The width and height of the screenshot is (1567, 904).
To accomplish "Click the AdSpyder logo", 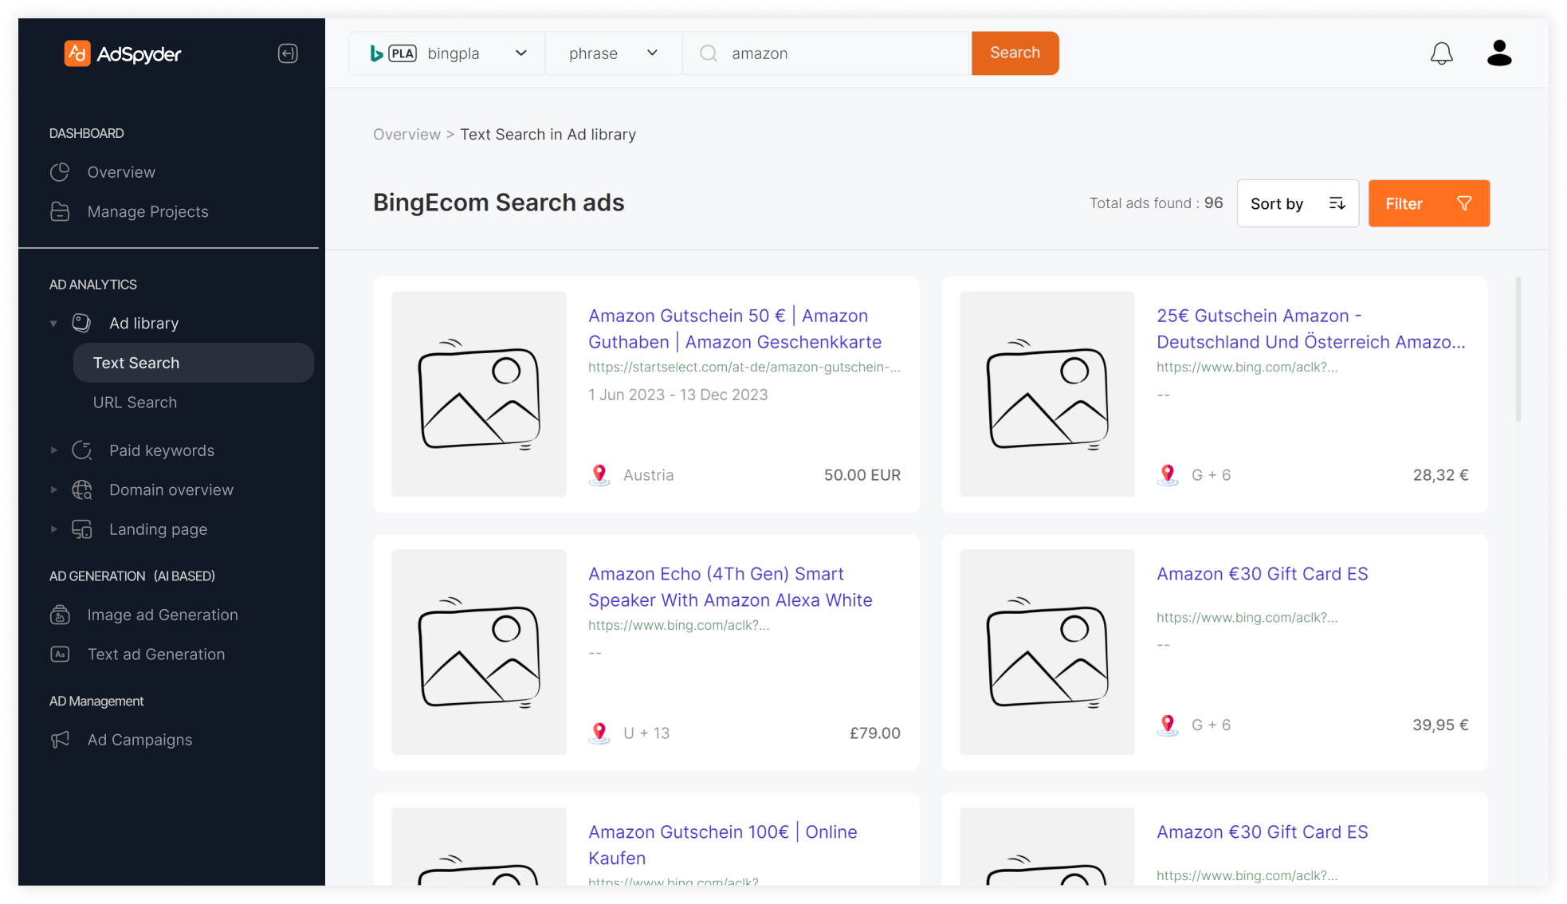I will pos(123,53).
